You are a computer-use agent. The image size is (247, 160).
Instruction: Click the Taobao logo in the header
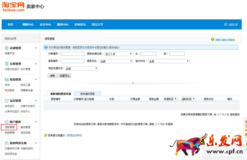pos(13,7)
